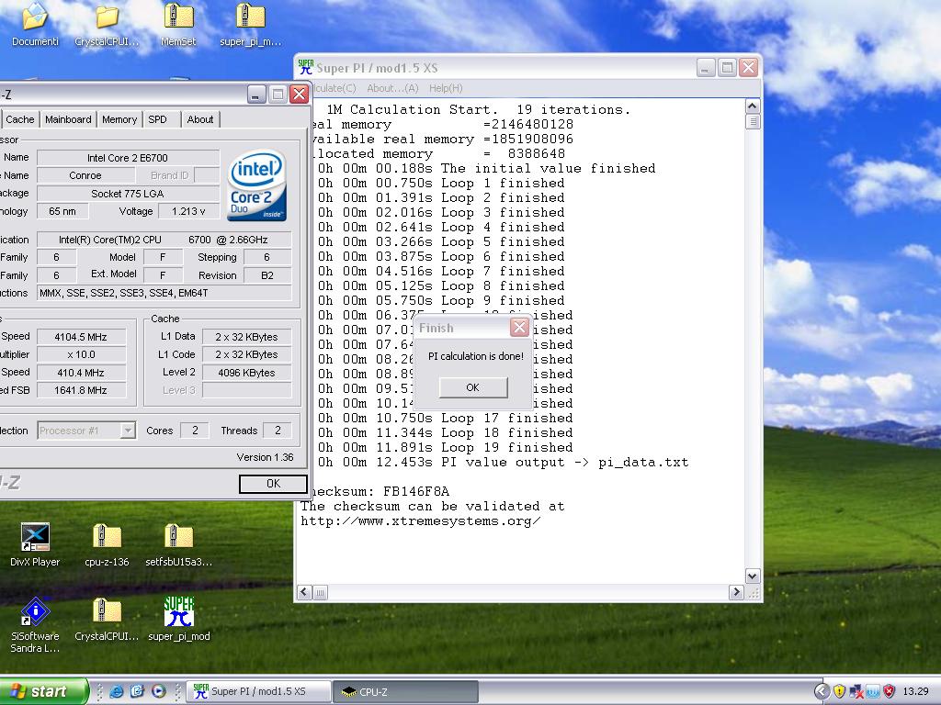Click the rated FSB value 1641.8 MHz
Viewport: 941px width, 705px height.
click(x=81, y=390)
